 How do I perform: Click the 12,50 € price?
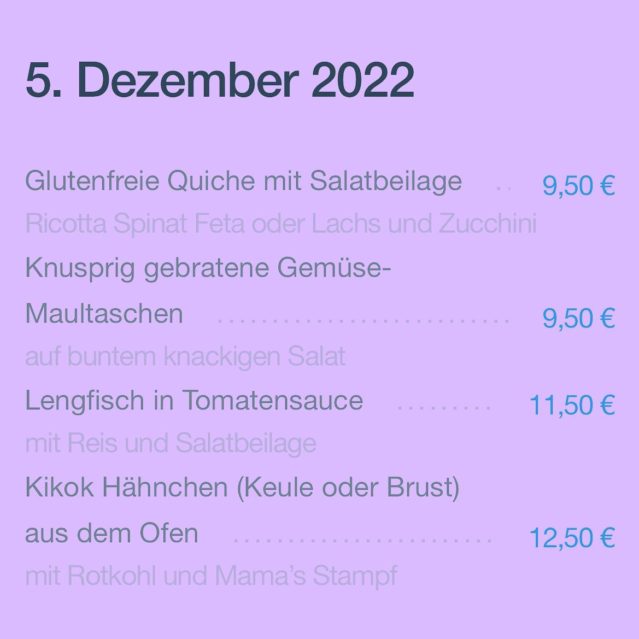572,538
